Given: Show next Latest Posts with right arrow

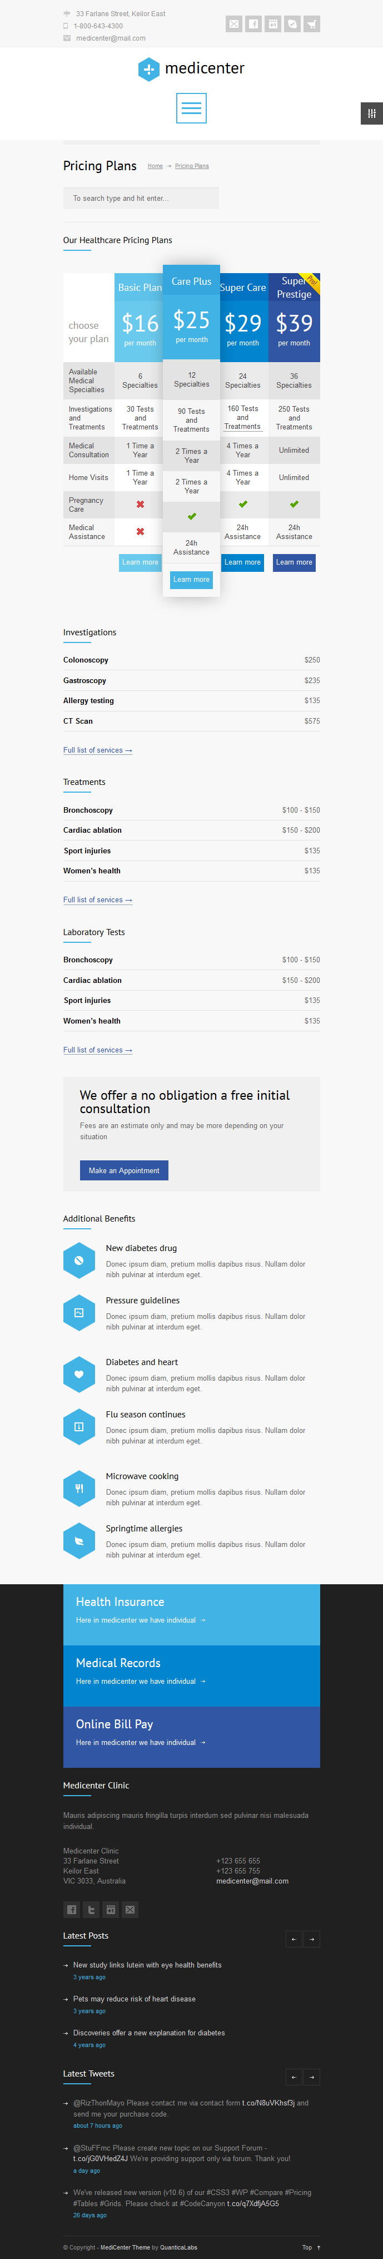Looking at the screenshot, I should 312,1939.
